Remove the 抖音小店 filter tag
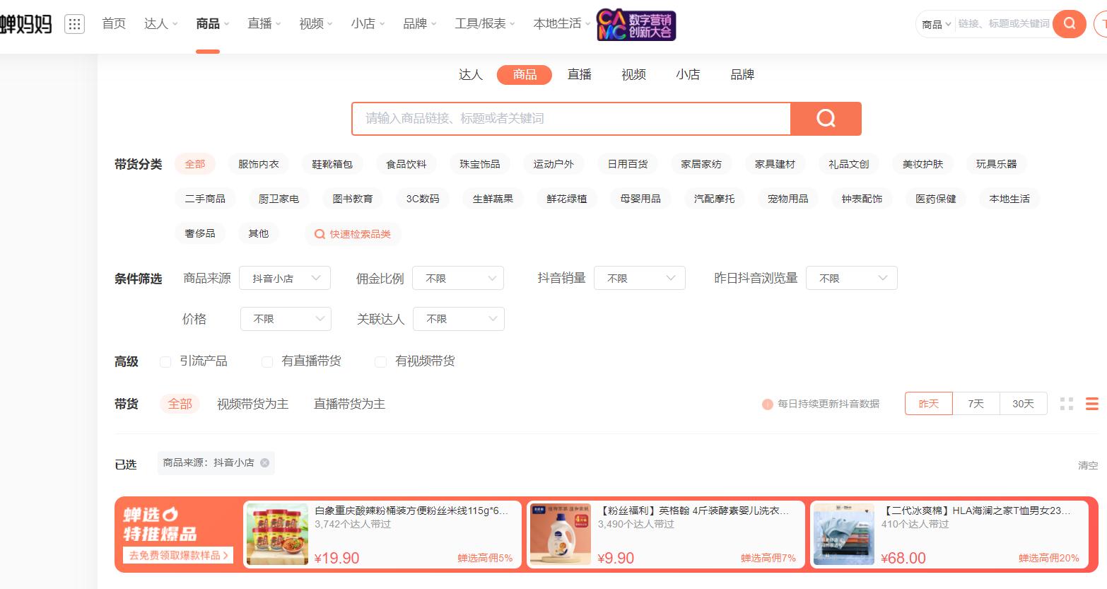This screenshot has width=1107, height=589. point(264,462)
